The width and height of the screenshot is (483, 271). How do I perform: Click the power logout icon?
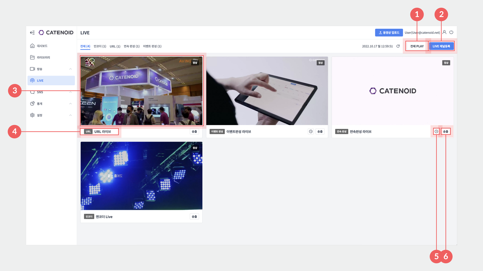(x=451, y=32)
